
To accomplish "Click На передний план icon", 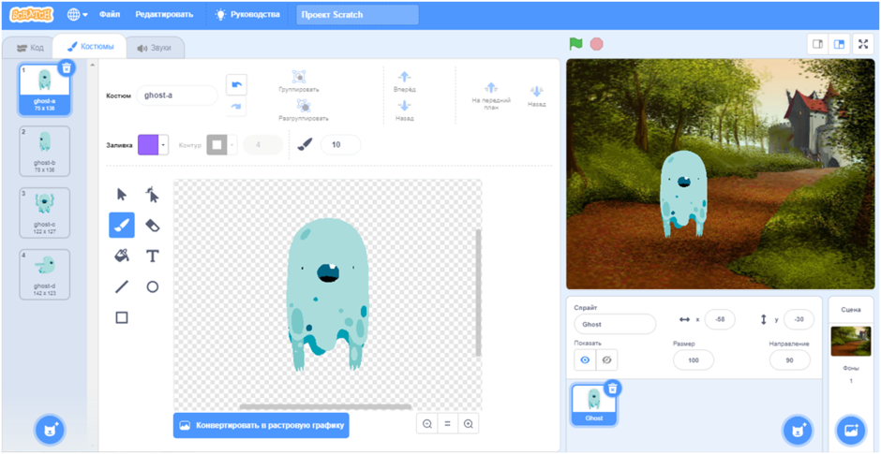I will (490, 88).
